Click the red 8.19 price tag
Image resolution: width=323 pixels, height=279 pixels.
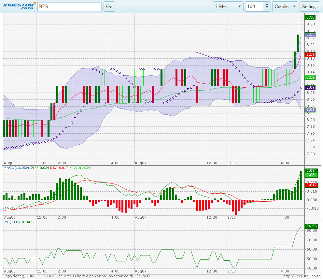pyautogui.click(x=310, y=54)
